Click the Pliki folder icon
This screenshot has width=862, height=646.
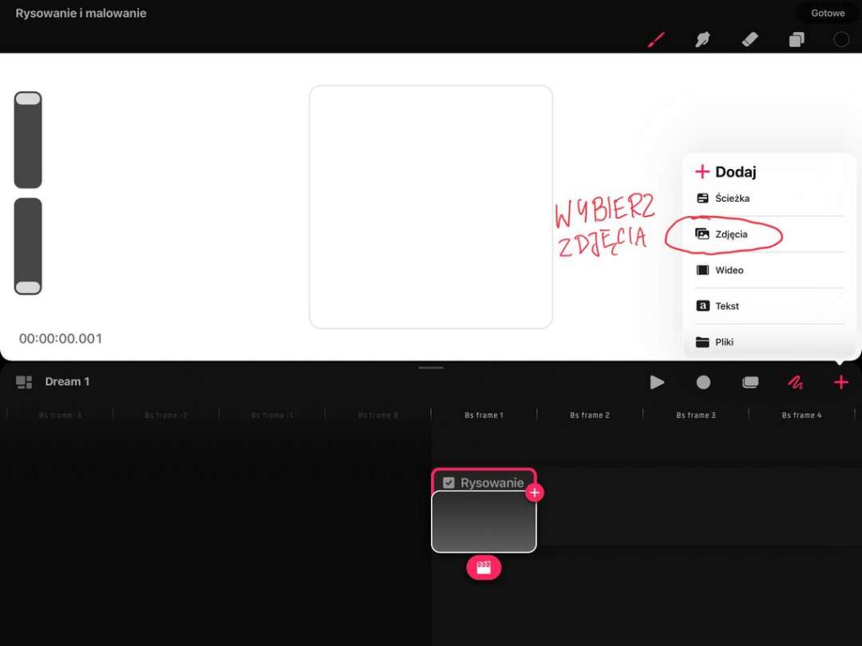(703, 342)
